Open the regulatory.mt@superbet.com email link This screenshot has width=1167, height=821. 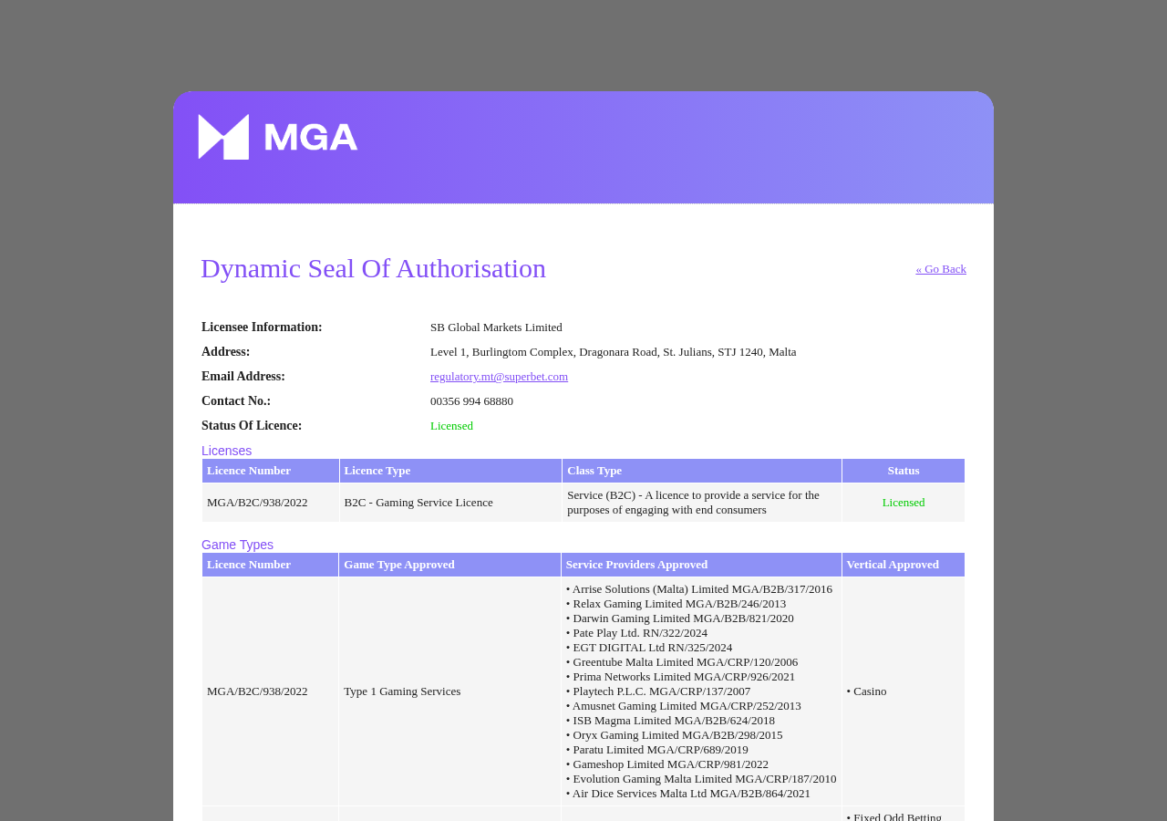[x=499, y=377]
